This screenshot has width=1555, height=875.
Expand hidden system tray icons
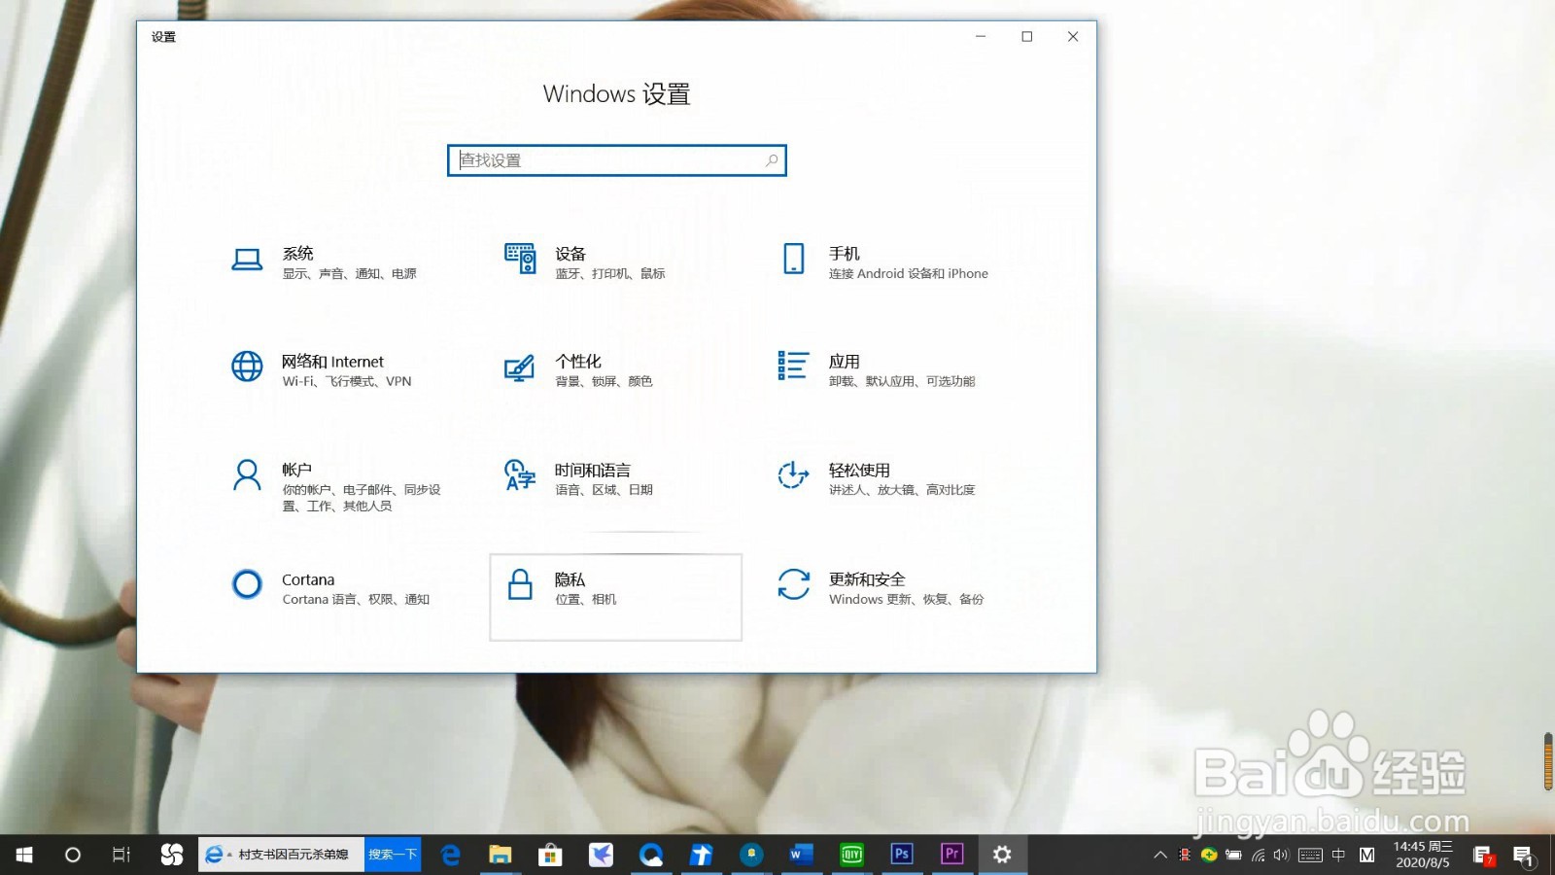(1160, 856)
